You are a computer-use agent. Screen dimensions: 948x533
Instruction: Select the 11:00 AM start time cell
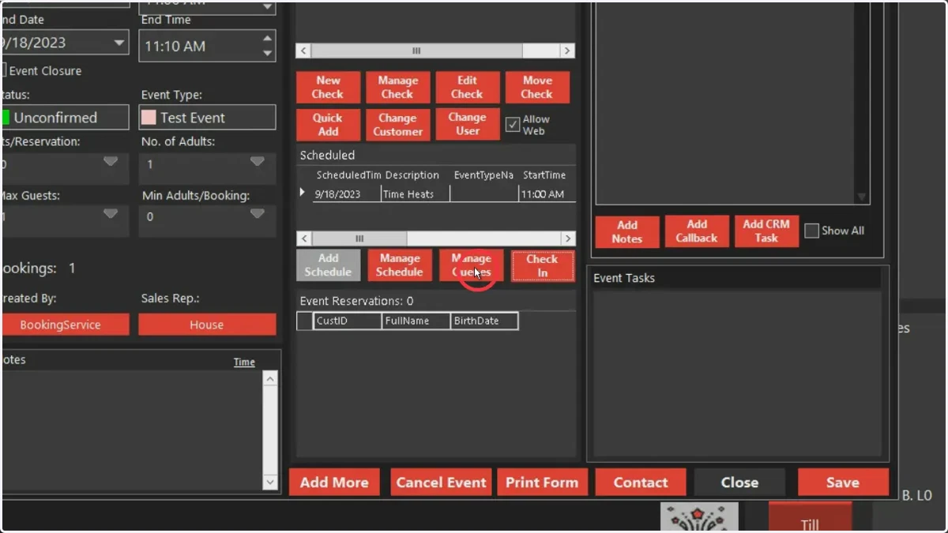(x=547, y=194)
